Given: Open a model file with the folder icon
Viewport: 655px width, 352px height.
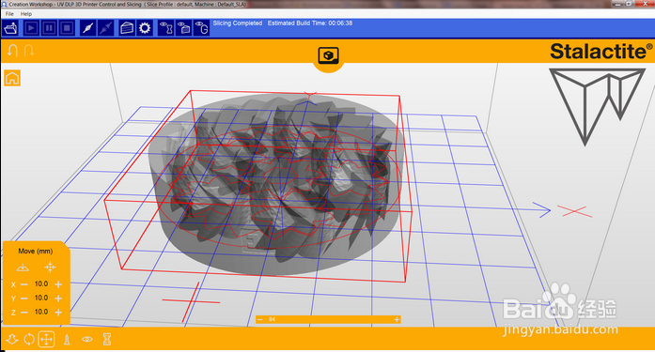Looking at the screenshot, I should click(10, 28).
